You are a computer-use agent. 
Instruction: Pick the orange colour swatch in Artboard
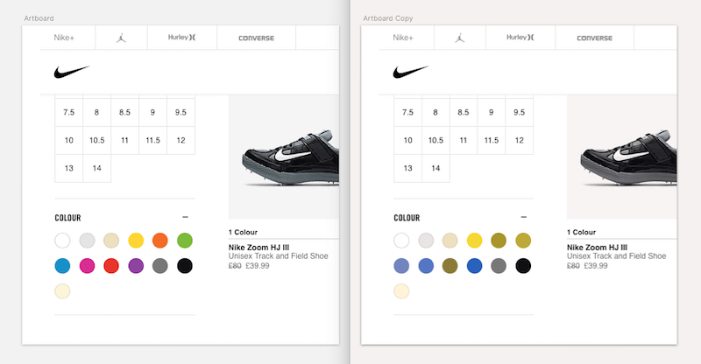pyautogui.click(x=160, y=241)
